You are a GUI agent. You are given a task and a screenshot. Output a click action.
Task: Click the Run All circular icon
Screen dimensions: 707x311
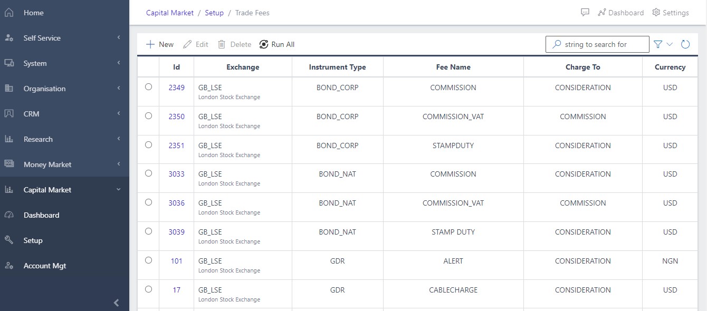(x=264, y=44)
